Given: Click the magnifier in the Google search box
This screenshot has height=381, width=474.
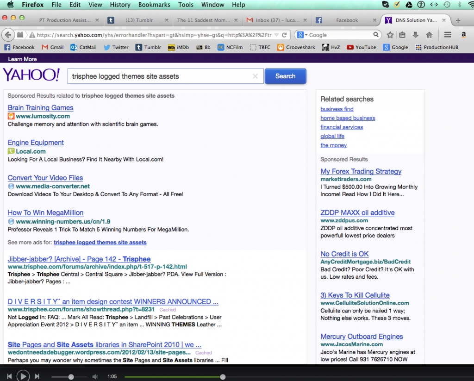Looking at the screenshot, I should click(x=375, y=35).
